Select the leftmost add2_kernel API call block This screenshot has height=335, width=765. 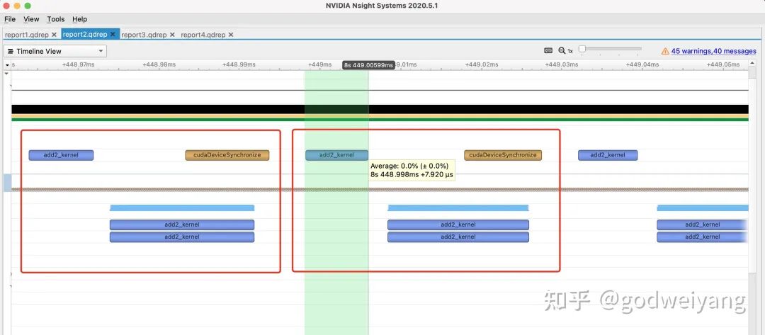[x=61, y=155]
